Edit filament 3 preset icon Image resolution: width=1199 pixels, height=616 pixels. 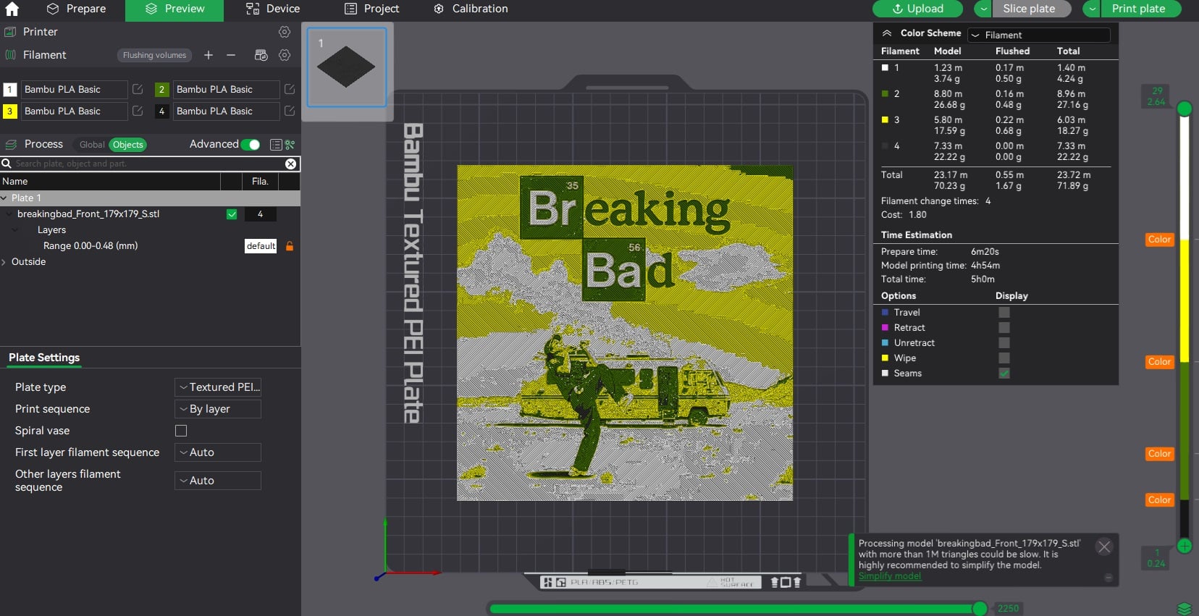138,111
